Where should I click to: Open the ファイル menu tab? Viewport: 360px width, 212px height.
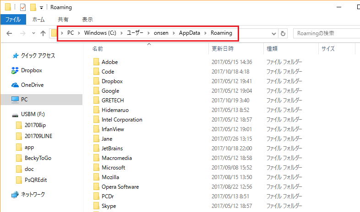(x=13, y=20)
